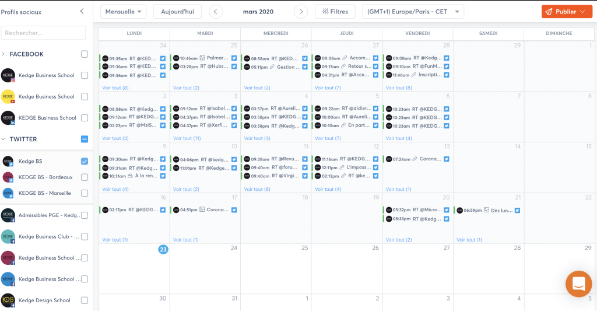Collapse the Profils sociaux sidebar

[82, 12]
